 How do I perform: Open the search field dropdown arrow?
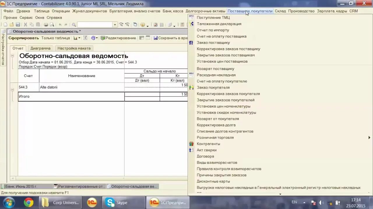coord(115,25)
